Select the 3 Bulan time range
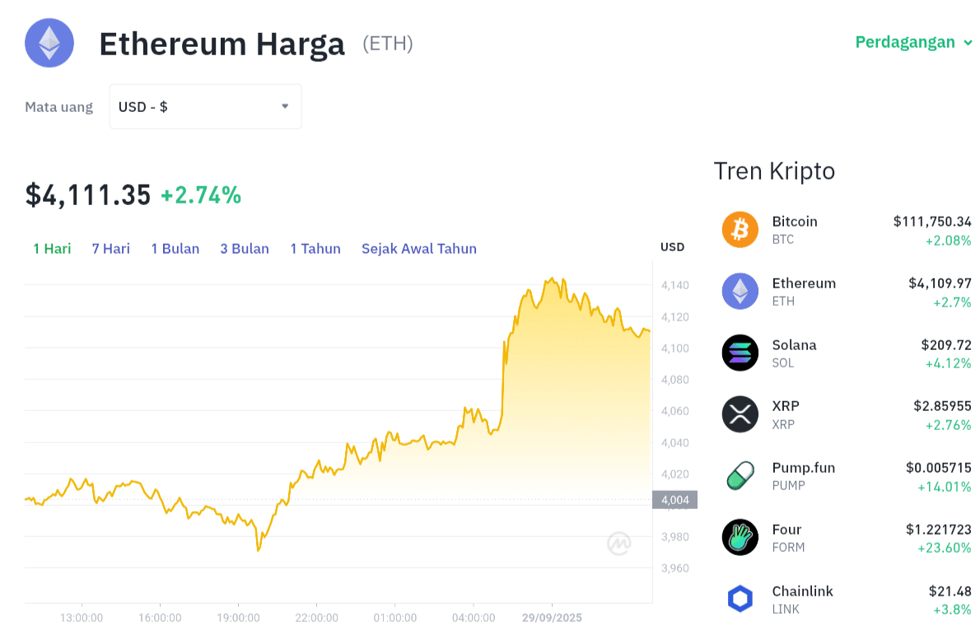Screen dimensions: 980x635 tap(245, 249)
